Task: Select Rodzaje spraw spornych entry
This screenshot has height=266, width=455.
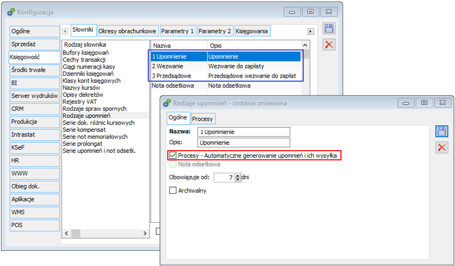Action: tap(106, 108)
